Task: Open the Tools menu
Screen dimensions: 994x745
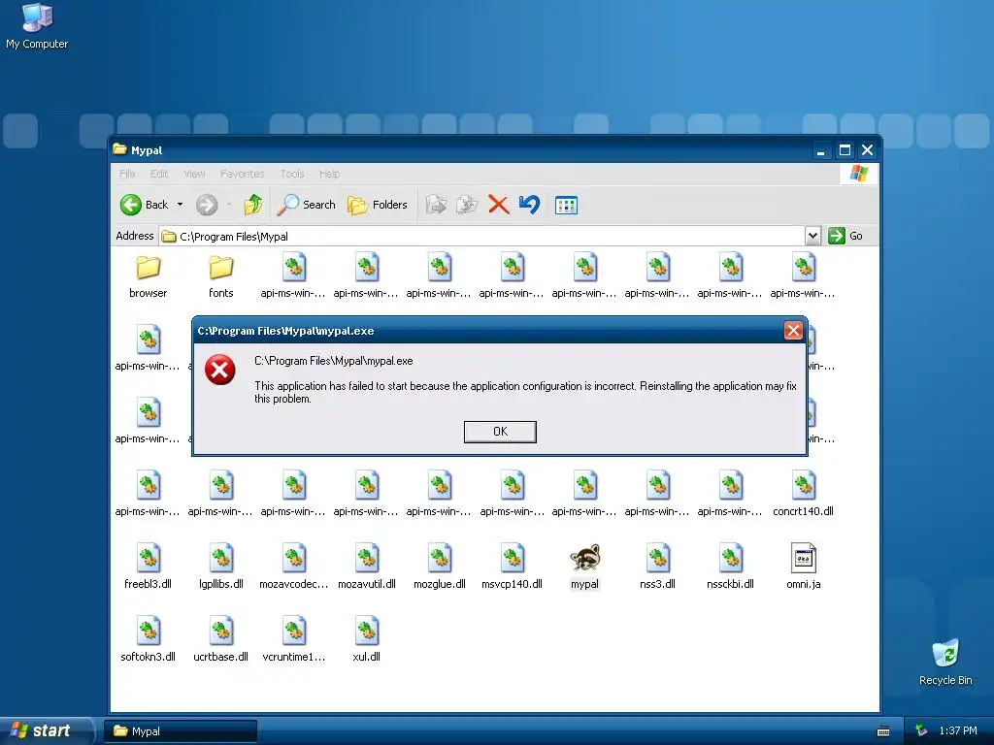Action: point(292,174)
